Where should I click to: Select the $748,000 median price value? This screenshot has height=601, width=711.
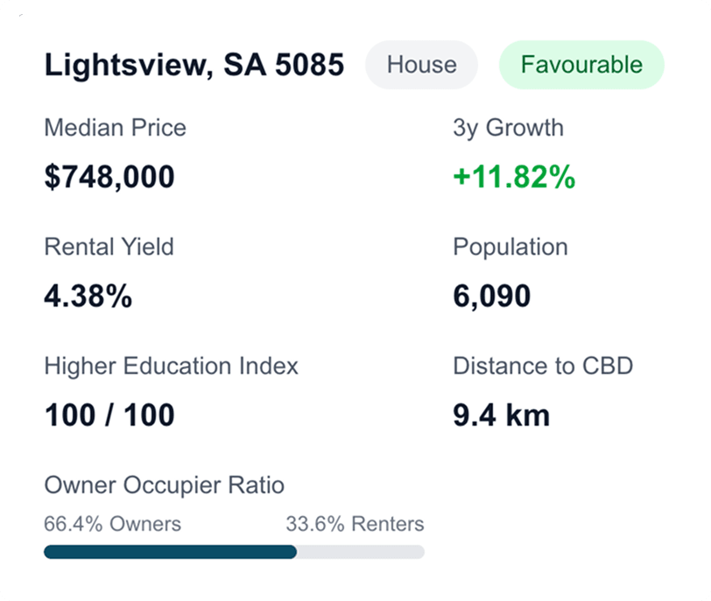[x=109, y=177]
